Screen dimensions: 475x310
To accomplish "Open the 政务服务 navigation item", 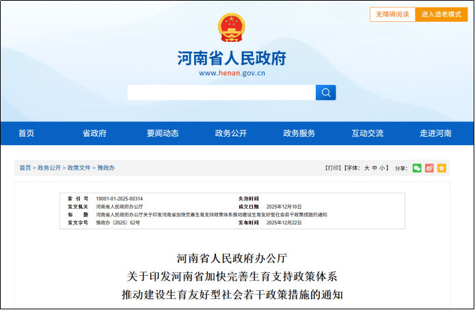I will (299, 133).
